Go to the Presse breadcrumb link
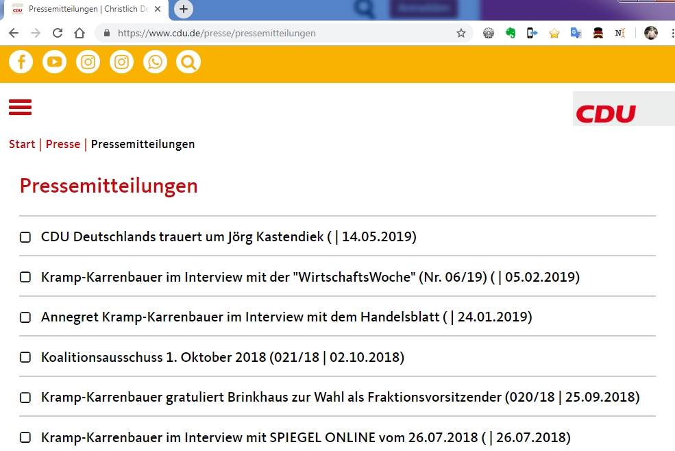675x451 pixels. (63, 144)
